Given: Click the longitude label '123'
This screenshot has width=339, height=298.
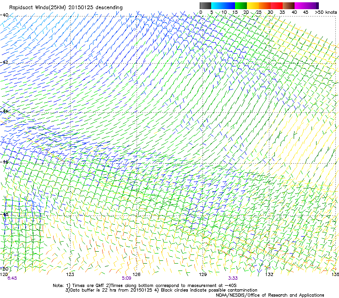Looking at the screenshot, I should pyautogui.click(x=70, y=275).
